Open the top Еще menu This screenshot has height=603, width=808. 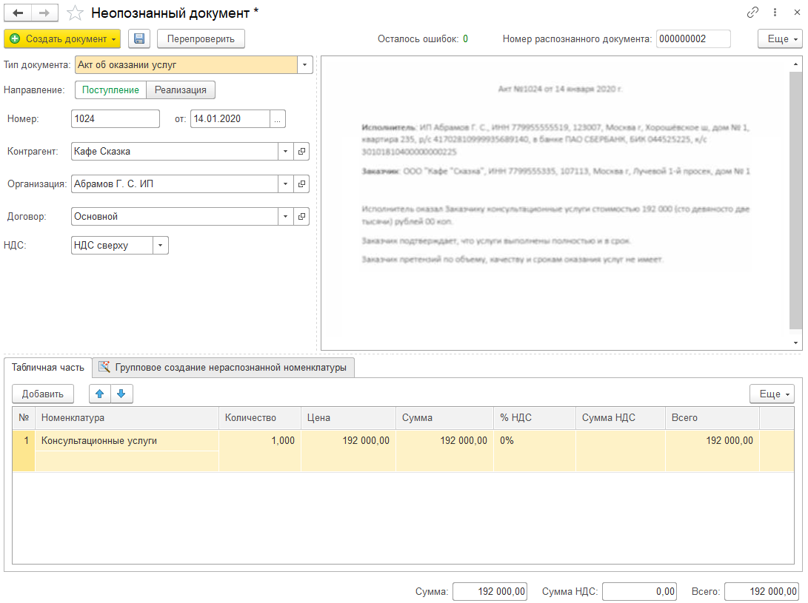click(780, 38)
